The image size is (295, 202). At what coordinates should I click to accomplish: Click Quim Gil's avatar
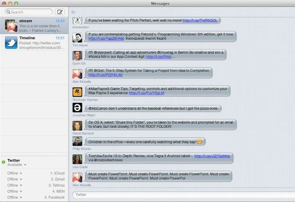point(77,56)
